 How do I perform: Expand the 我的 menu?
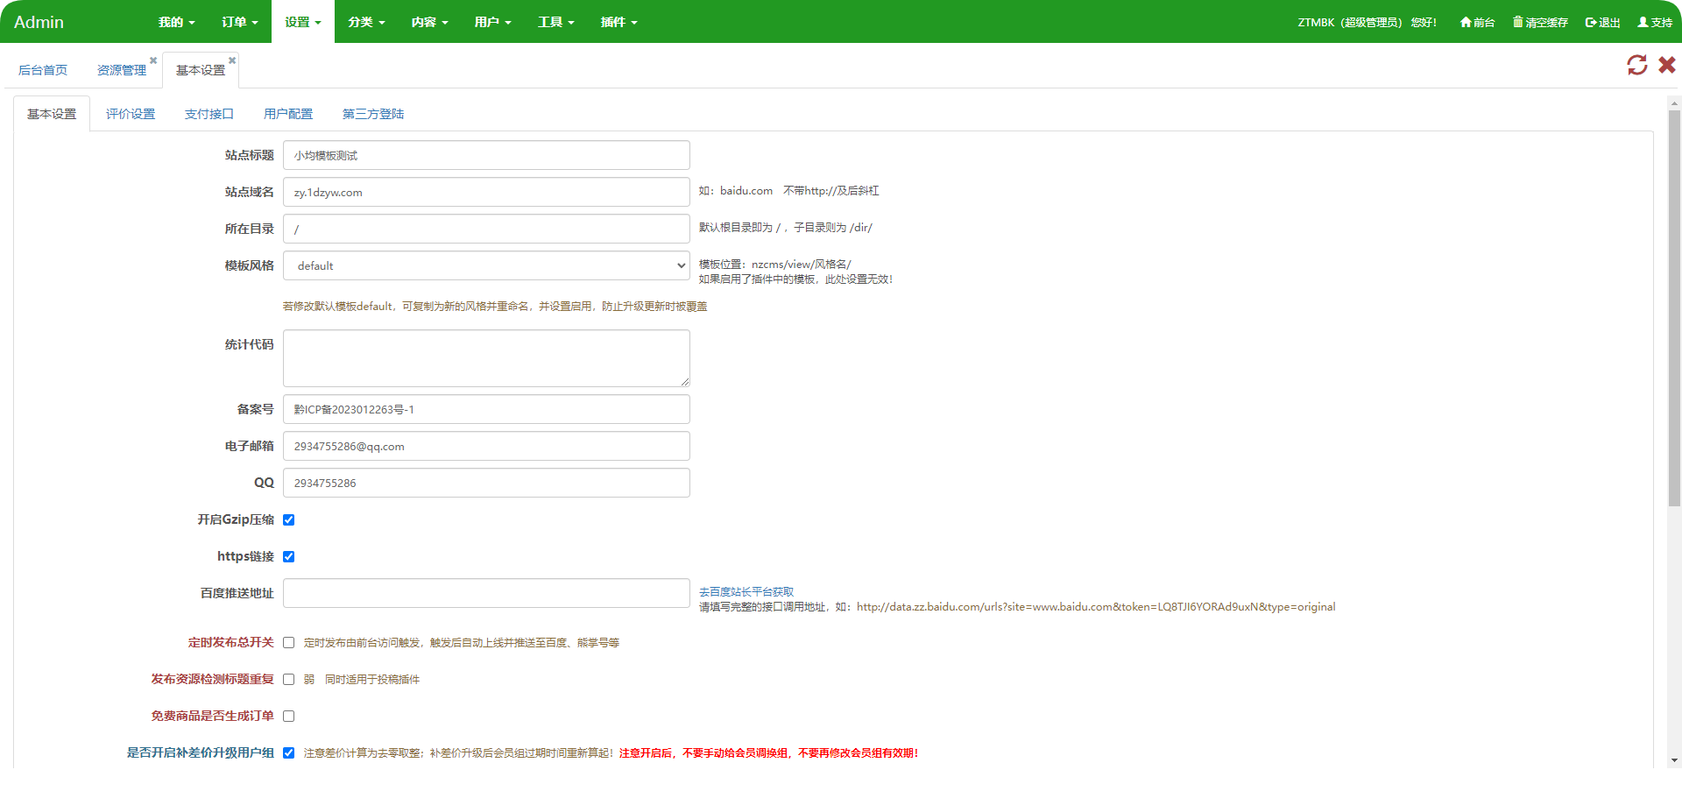(176, 22)
